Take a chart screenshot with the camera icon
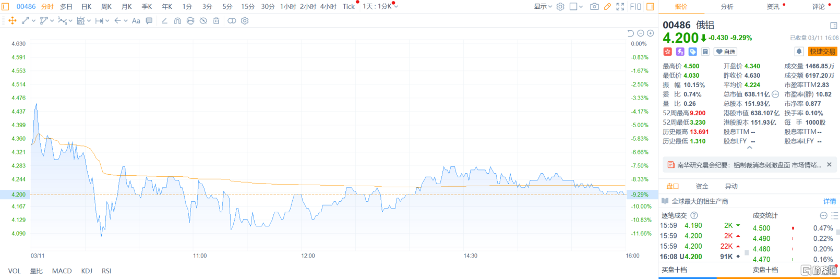This screenshot has width=840, height=279. coord(594,7)
